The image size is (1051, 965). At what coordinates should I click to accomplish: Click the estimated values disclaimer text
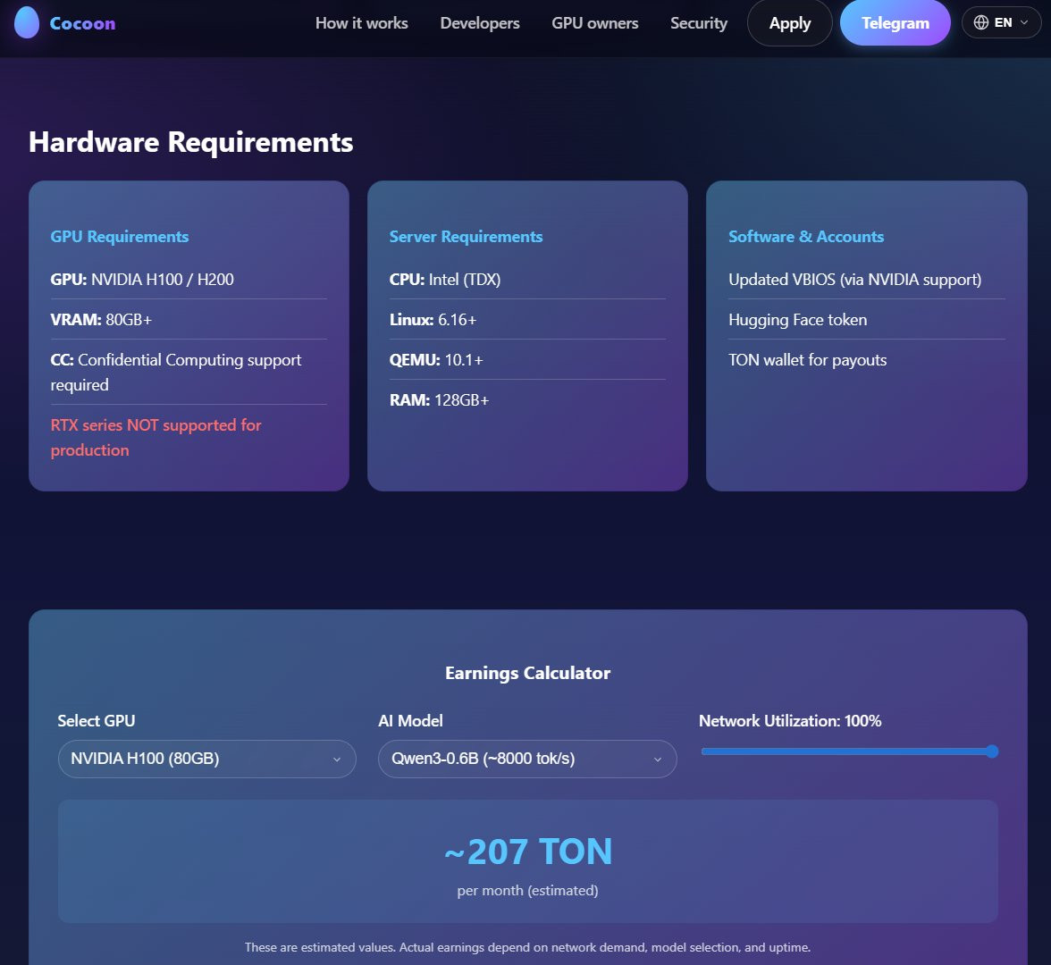click(x=527, y=947)
